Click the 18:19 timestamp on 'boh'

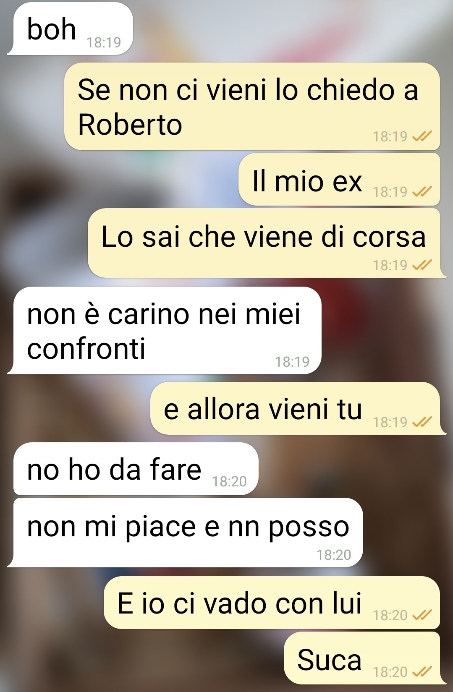point(104,42)
